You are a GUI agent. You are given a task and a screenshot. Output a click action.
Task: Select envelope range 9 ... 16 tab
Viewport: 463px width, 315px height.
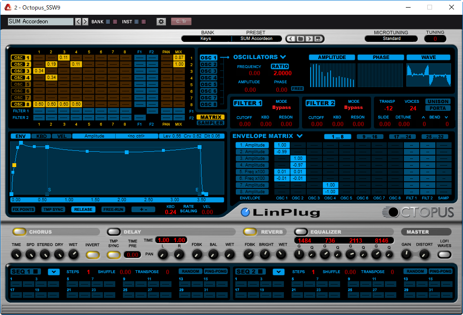pos(370,137)
